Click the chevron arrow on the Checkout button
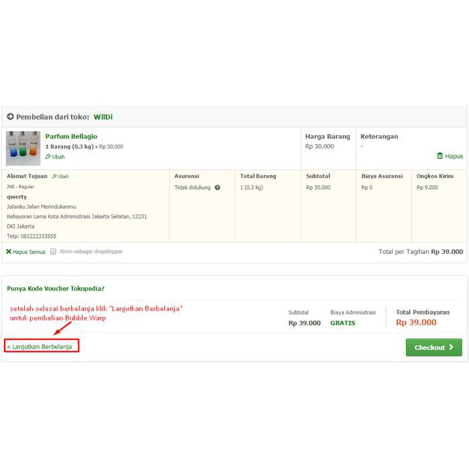Screen dimensions: 469x469 (452, 347)
